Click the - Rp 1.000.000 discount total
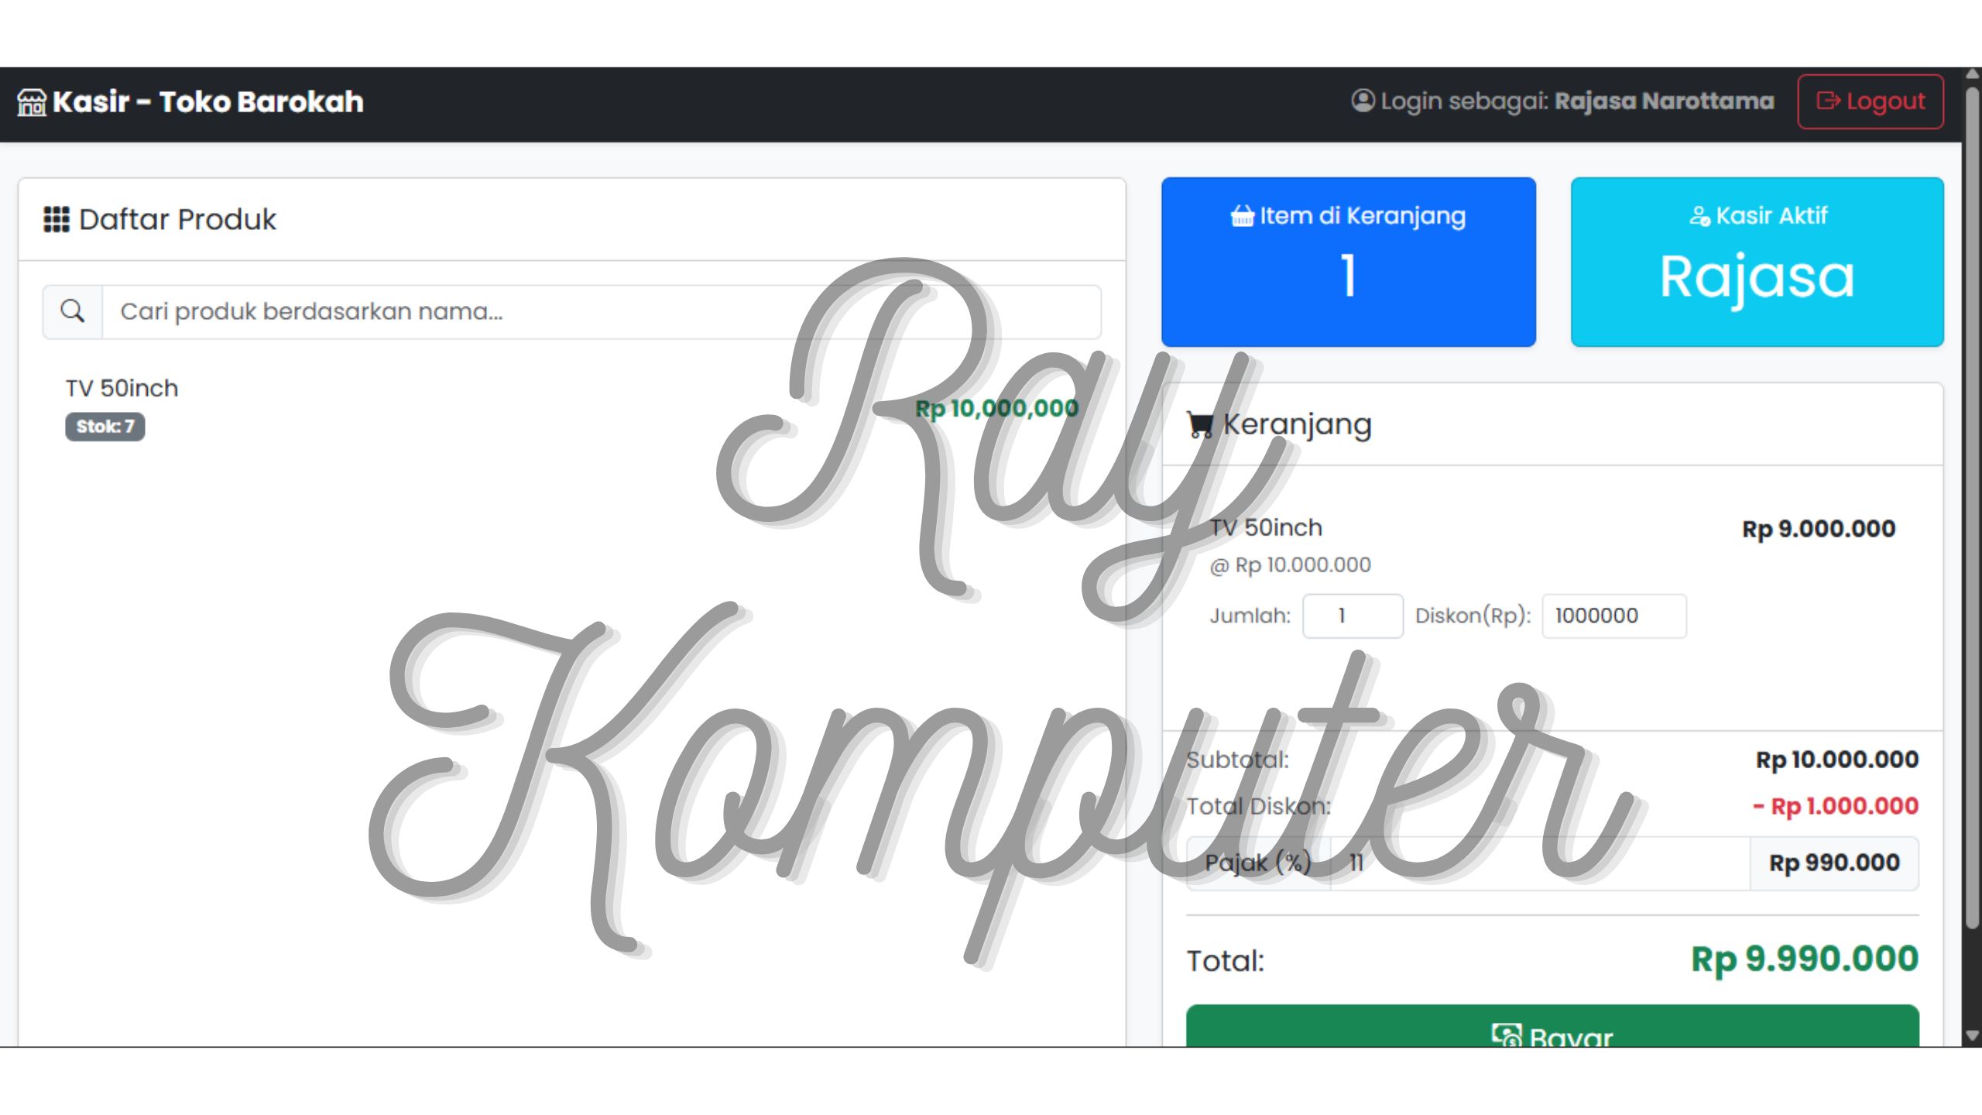This screenshot has width=1982, height=1115. coord(1836,807)
